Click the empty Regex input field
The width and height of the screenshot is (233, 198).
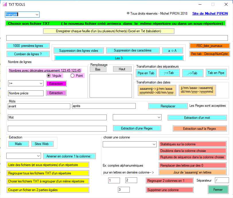tap(57, 129)
